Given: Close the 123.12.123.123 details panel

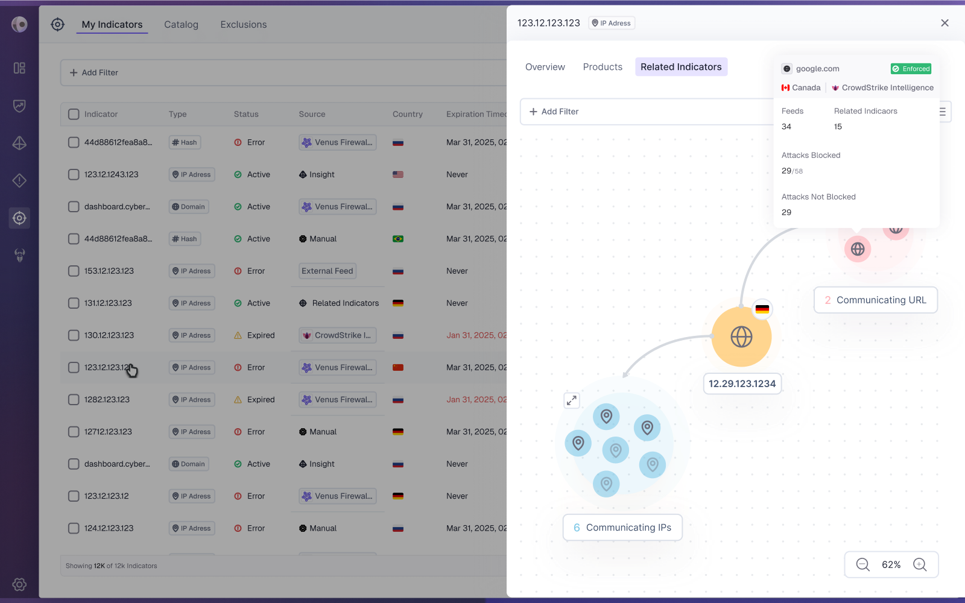Looking at the screenshot, I should (x=944, y=23).
